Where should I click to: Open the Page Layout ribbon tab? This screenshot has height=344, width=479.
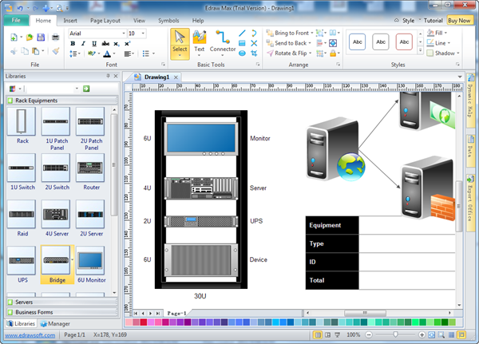[104, 19]
